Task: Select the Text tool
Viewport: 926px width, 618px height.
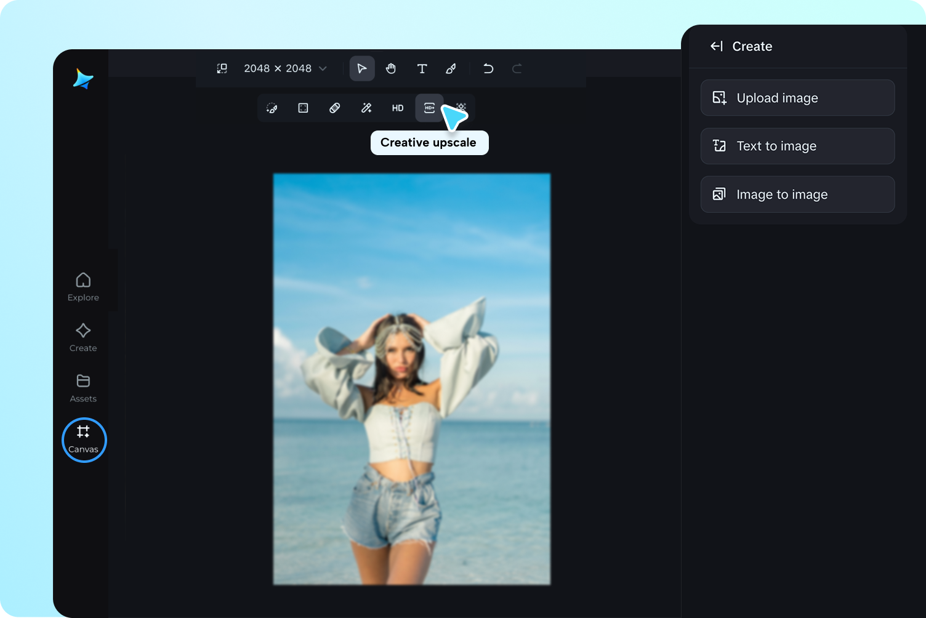Action: (422, 68)
